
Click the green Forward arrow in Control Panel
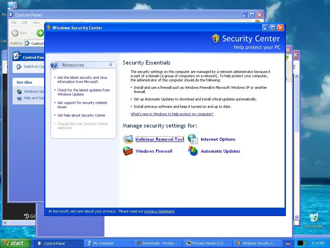pyautogui.click(x=40, y=33)
